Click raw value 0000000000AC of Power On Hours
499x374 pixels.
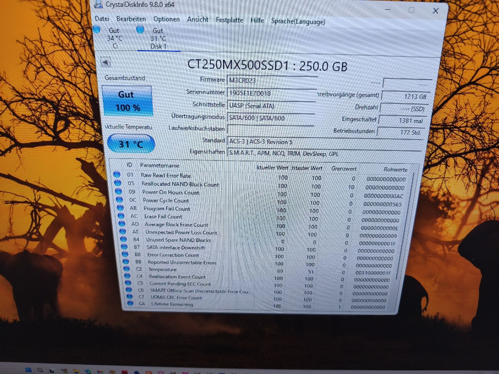[383, 196]
